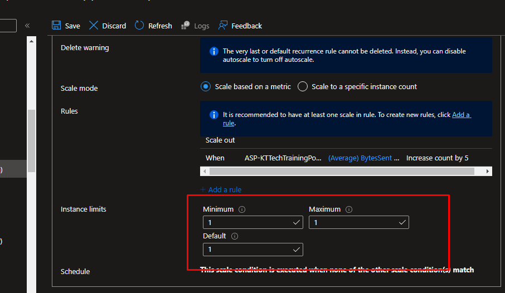This screenshot has width=505, height=293.
Task: Click info icon next to Default
Action: point(235,236)
